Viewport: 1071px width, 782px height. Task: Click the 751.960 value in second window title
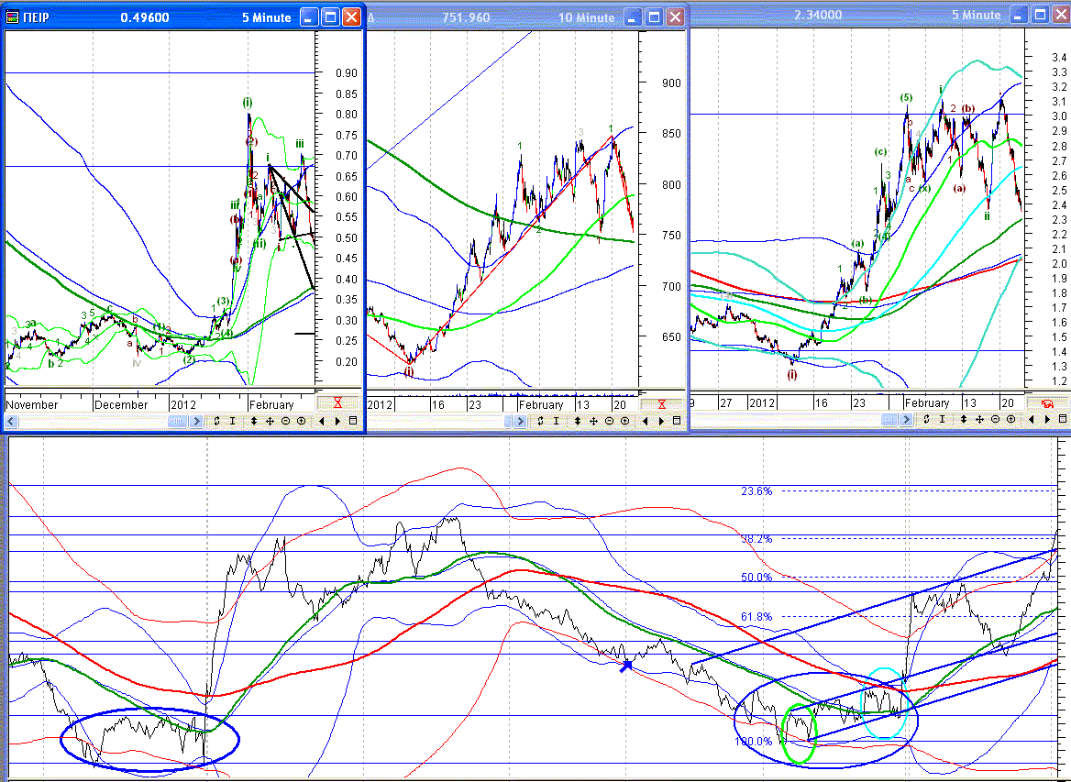tap(466, 17)
